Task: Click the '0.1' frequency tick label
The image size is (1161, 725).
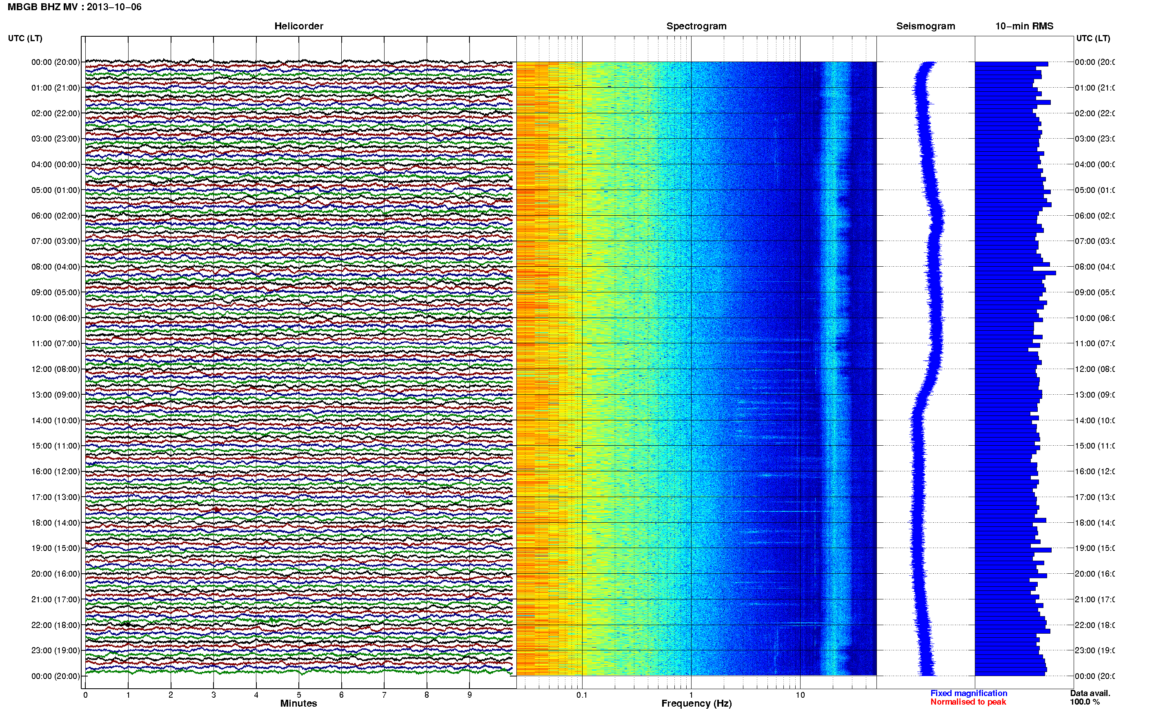Action: (582, 695)
